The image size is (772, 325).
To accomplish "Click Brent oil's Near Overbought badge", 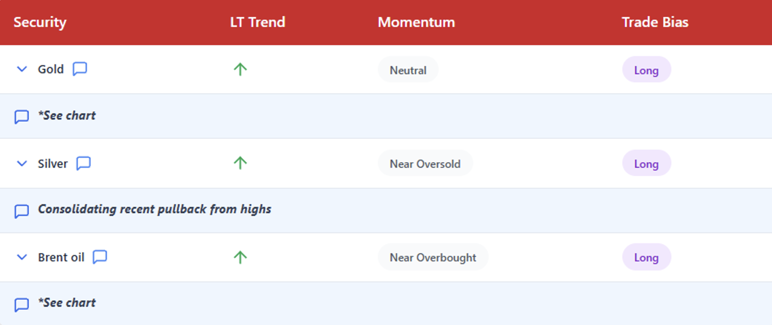I will [433, 257].
